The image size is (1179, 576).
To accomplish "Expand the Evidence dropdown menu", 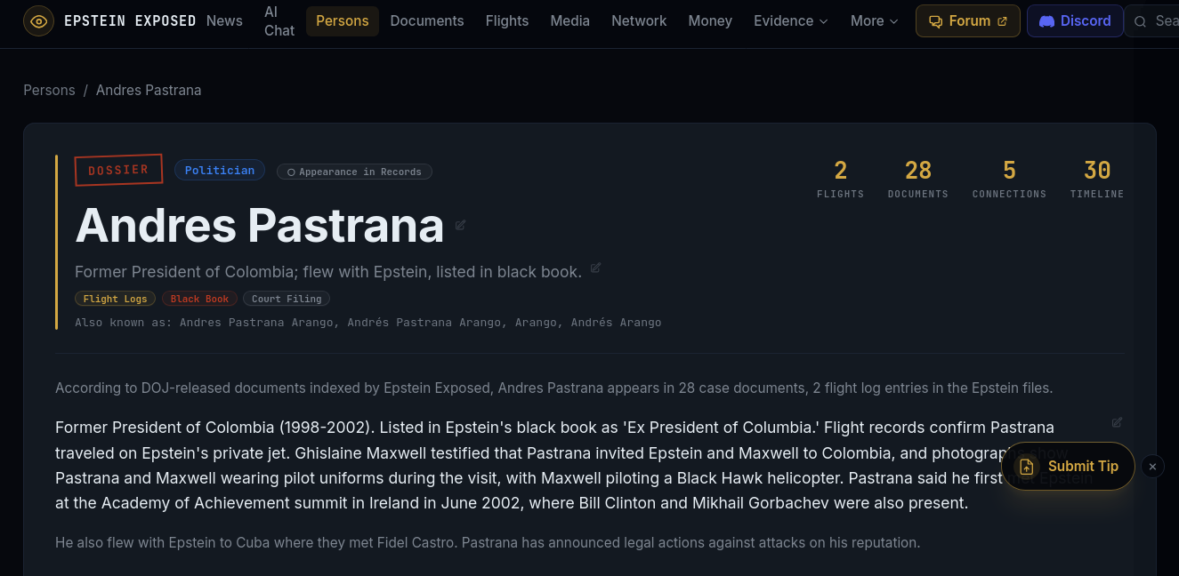I will point(790,21).
